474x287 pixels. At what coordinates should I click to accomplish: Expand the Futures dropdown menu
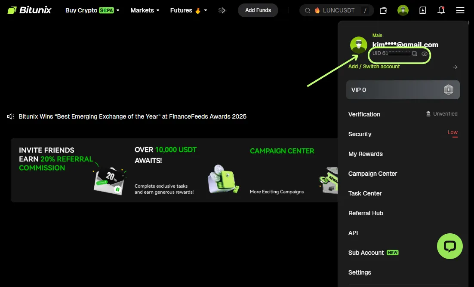pyautogui.click(x=188, y=10)
